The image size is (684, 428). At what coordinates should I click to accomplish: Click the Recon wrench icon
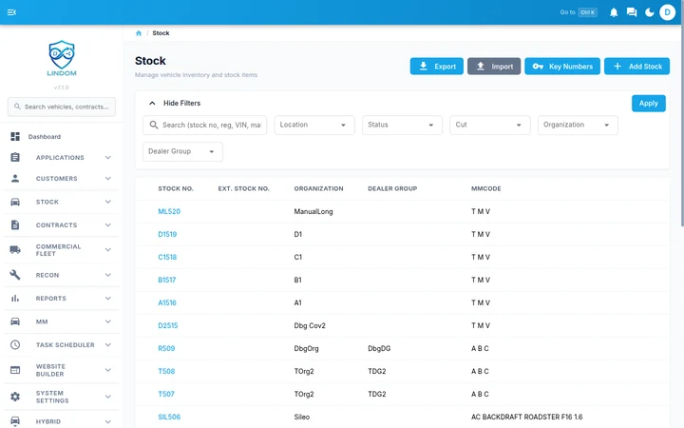tap(15, 275)
